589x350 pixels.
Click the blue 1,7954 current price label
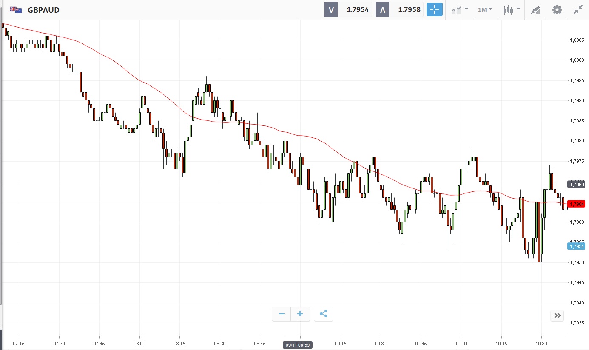point(577,246)
